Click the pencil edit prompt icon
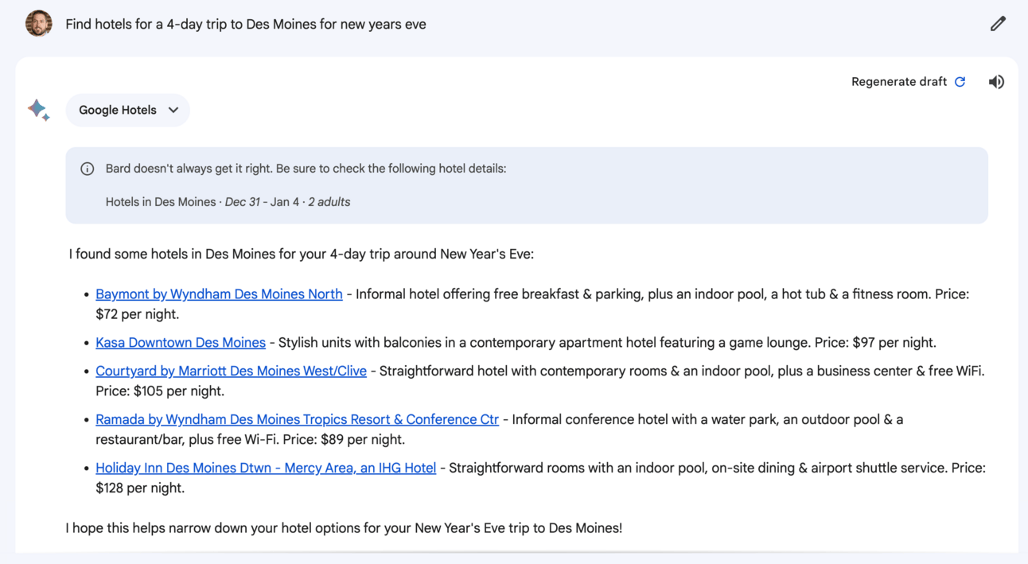1028x564 pixels. coord(998,24)
